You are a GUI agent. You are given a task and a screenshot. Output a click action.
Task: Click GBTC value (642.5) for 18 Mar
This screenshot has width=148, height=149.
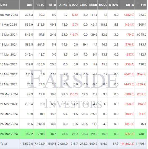[129, 74]
